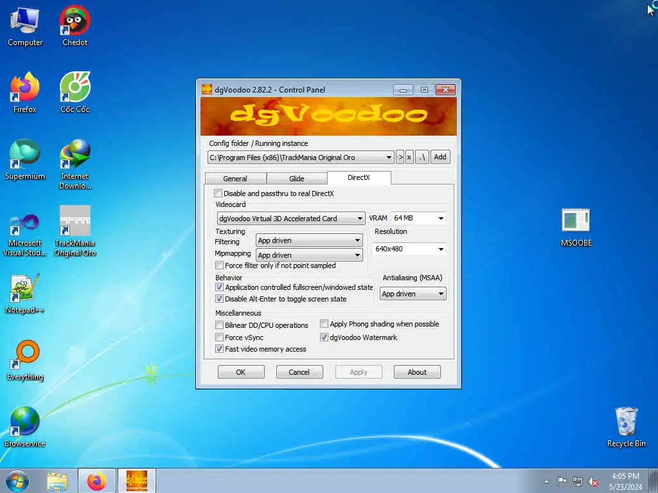The height and width of the screenshot is (493, 658).
Task: Select the Internet Download Manager desktop icon
Action: [75, 164]
